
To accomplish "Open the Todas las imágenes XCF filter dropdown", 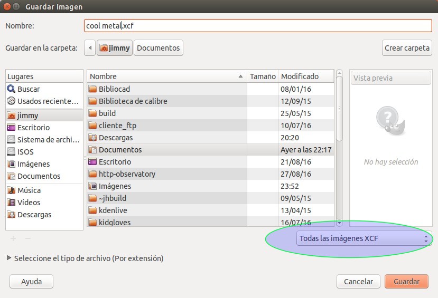I will (364, 239).
